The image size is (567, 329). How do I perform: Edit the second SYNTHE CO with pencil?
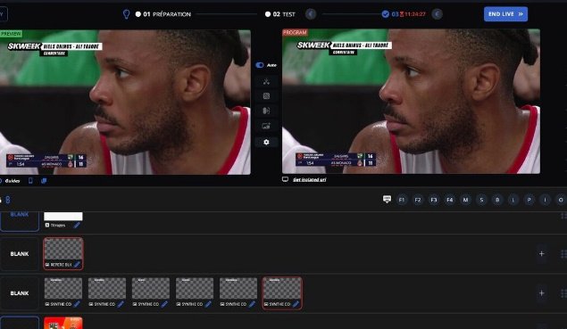tap(121, 304)
